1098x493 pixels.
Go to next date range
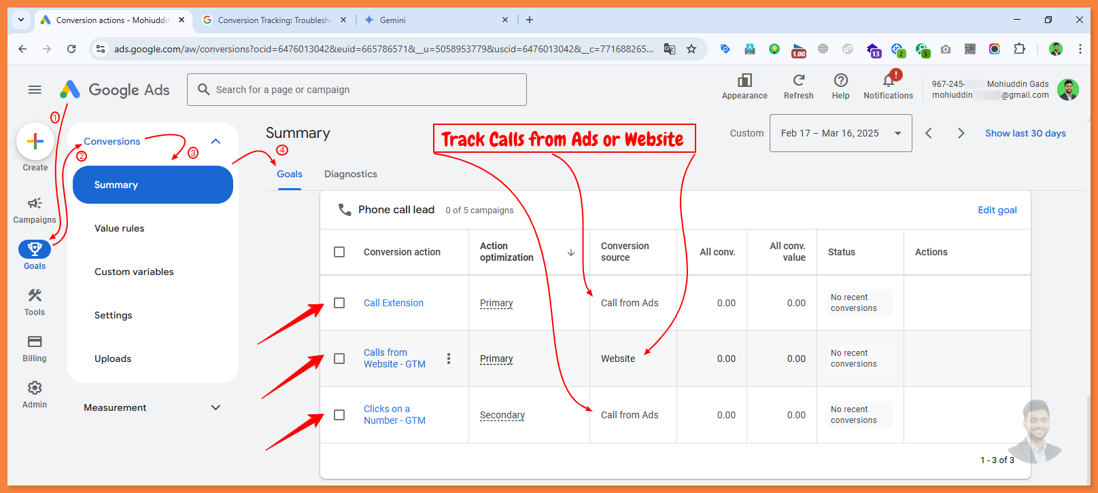(x=961, y=133)
